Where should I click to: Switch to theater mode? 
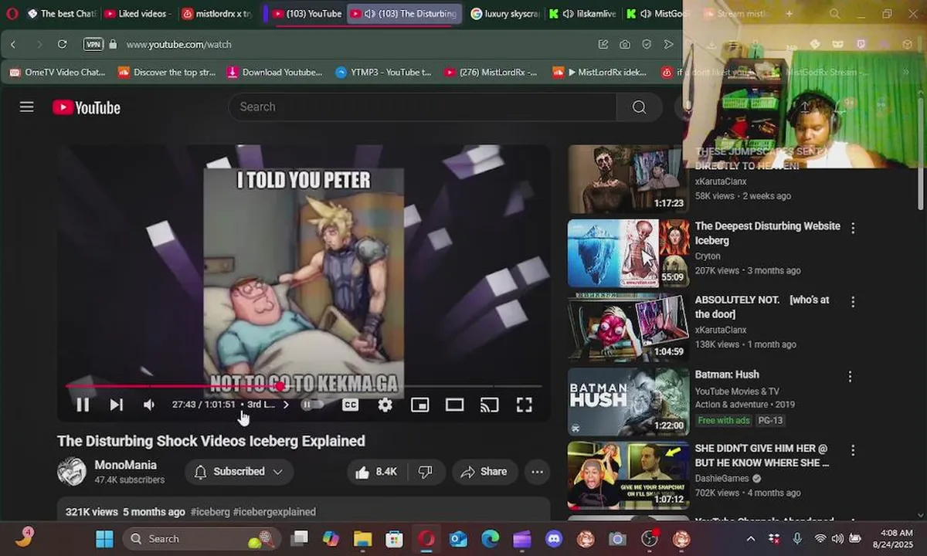point(454,405)
